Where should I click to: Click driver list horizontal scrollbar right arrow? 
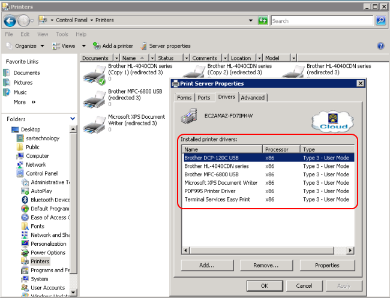click(350, 250)
